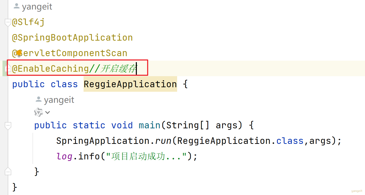
Task: Click the green changed-line gutter marker
Action: pyautogui.click(x=4, y=68)
